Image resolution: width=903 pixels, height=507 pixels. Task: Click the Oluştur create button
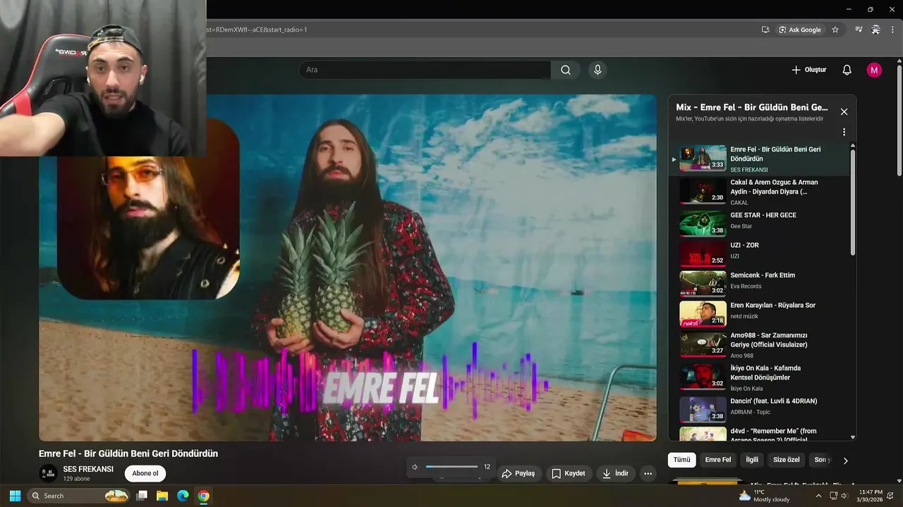pos(808,70)
